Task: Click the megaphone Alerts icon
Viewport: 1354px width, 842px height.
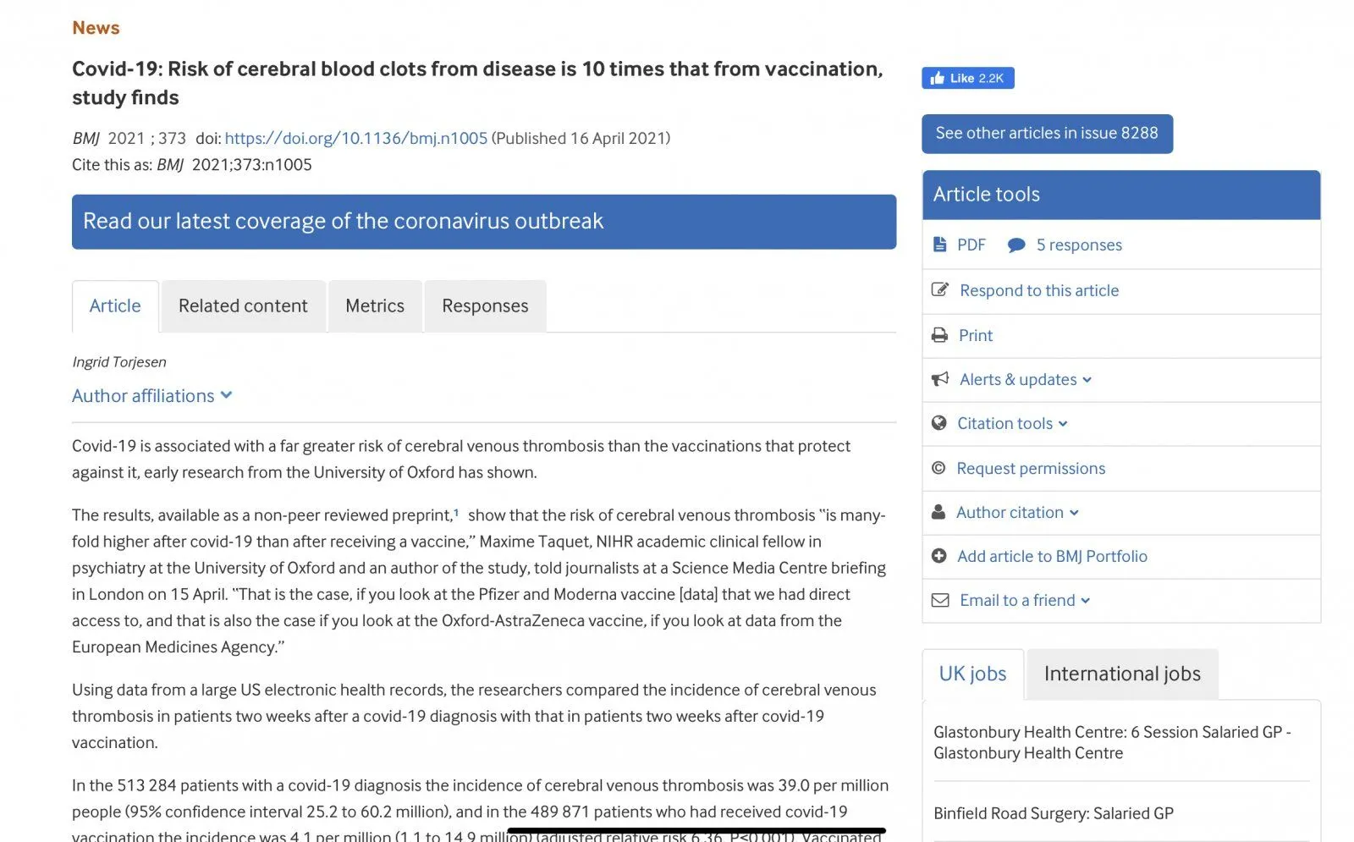Action: click(940, 379)
